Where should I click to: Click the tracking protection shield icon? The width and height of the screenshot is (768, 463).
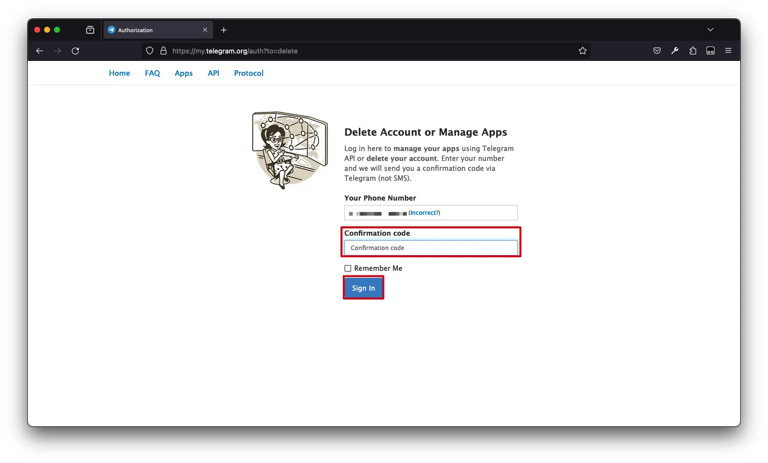click(x=150, y=51)
